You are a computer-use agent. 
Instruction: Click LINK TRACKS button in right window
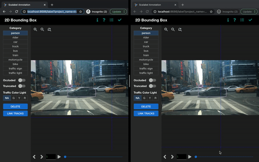coord(146,113)
